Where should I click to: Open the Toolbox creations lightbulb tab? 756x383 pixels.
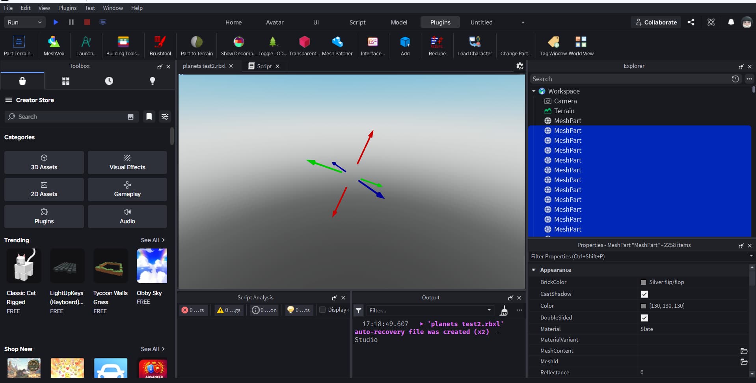pos(153,81)
